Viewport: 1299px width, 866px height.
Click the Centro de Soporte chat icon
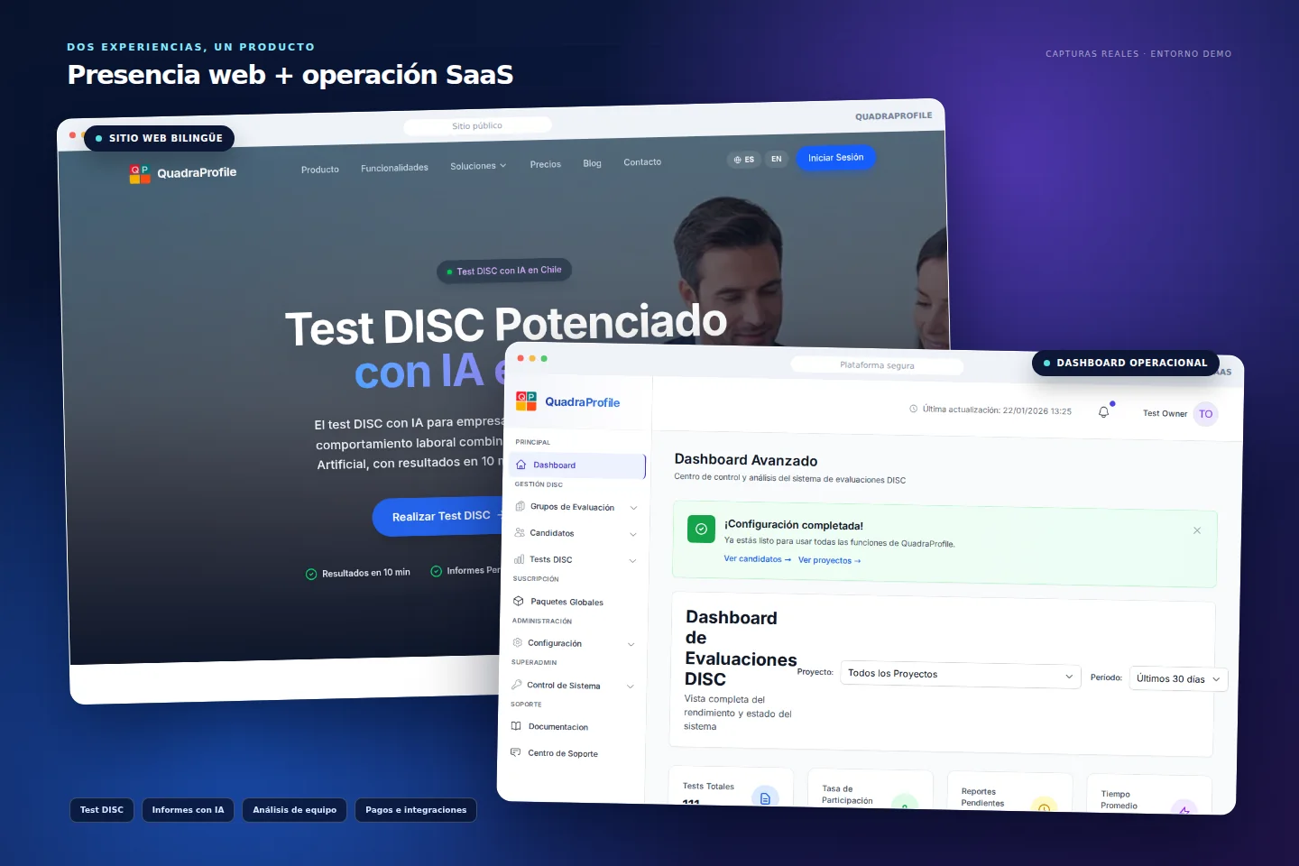point(516,752)
